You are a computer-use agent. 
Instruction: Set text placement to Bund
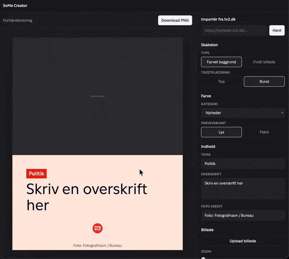pyautogui.click(x=264, y=82)
